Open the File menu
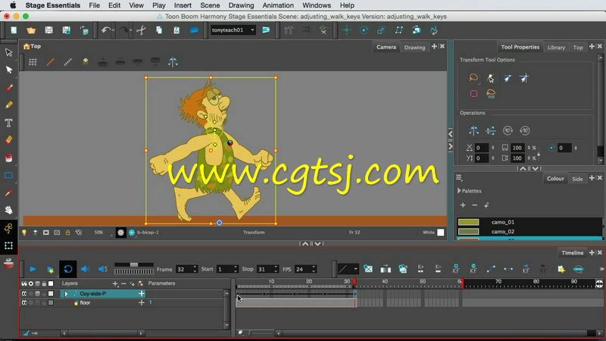The height and width of the screenshot is (341, 606). point(94,5)
